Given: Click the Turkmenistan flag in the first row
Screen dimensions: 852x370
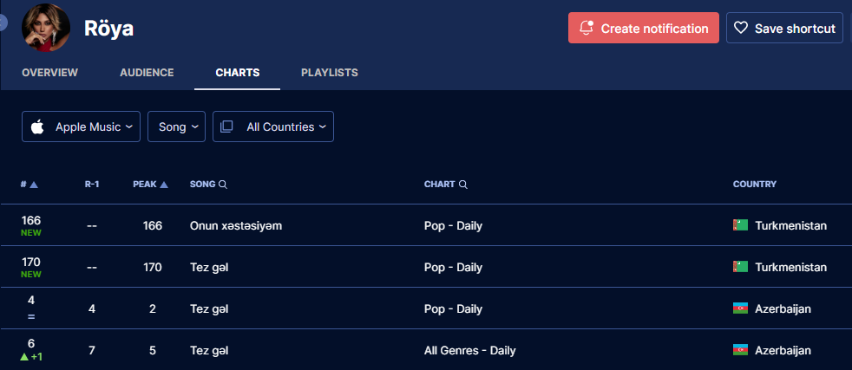Looking at the screenshot, I should pos(740,225).
